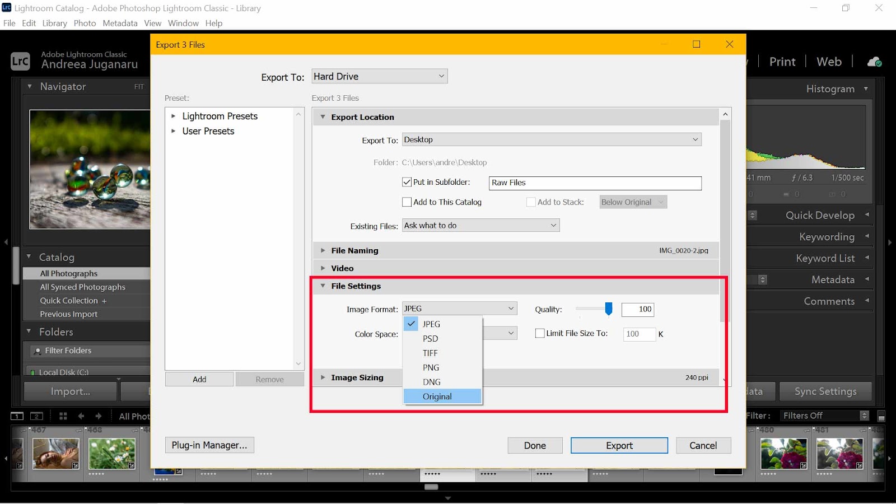Open the Desktop export location dropdown
This screenshot has width=896, height=504.
pos(552,139)
